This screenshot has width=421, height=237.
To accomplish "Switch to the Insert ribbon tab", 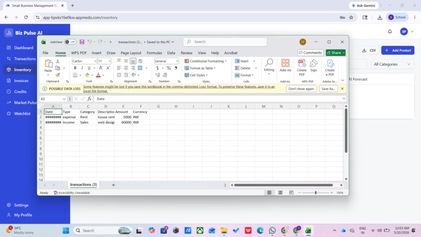I will pos(97,53).
